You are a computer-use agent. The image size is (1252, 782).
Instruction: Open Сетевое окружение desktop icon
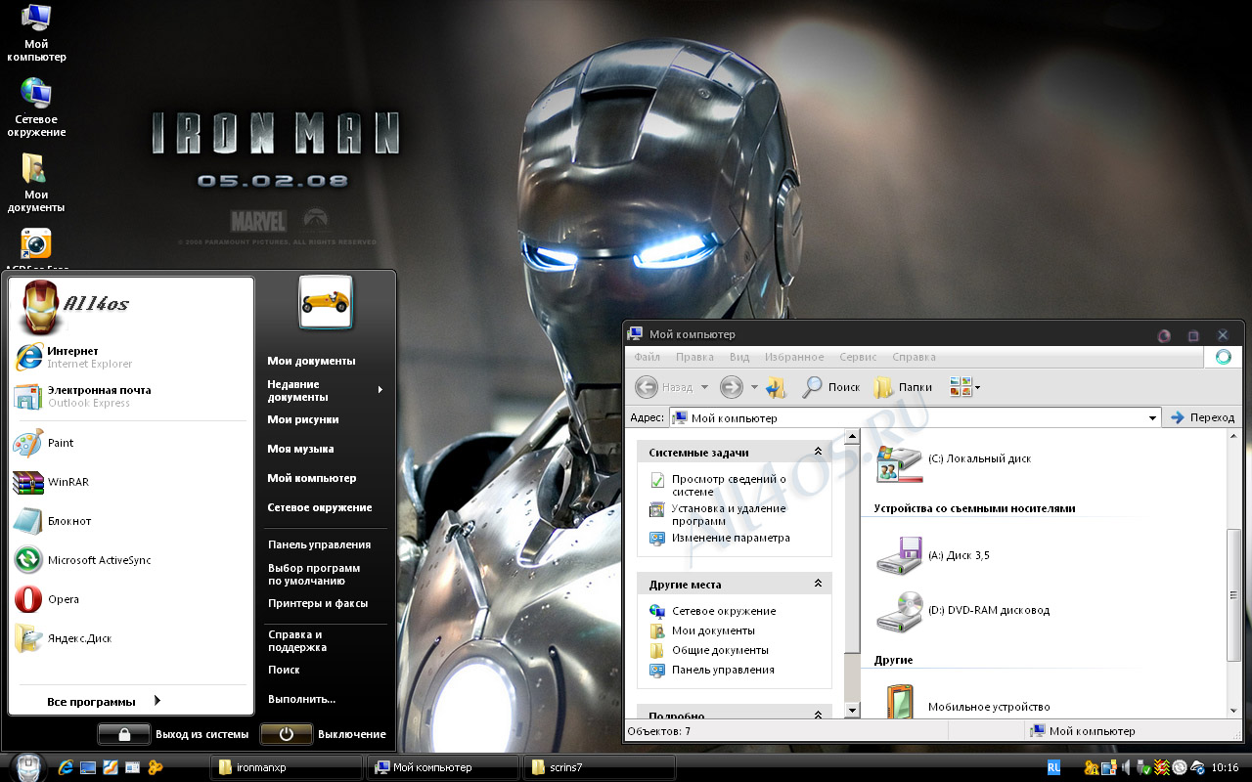36,108
